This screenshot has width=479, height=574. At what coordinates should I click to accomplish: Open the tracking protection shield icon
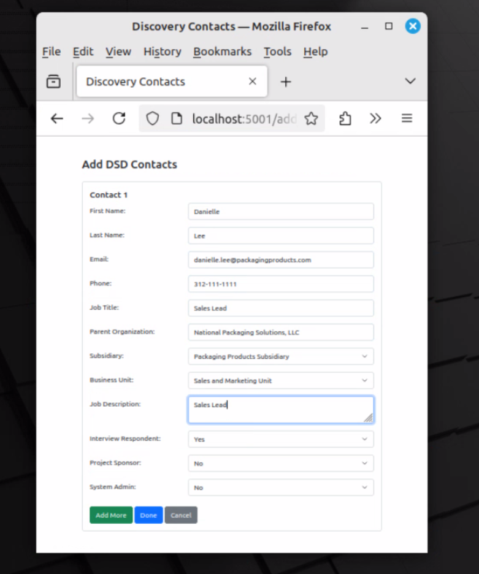coord(152,118)
